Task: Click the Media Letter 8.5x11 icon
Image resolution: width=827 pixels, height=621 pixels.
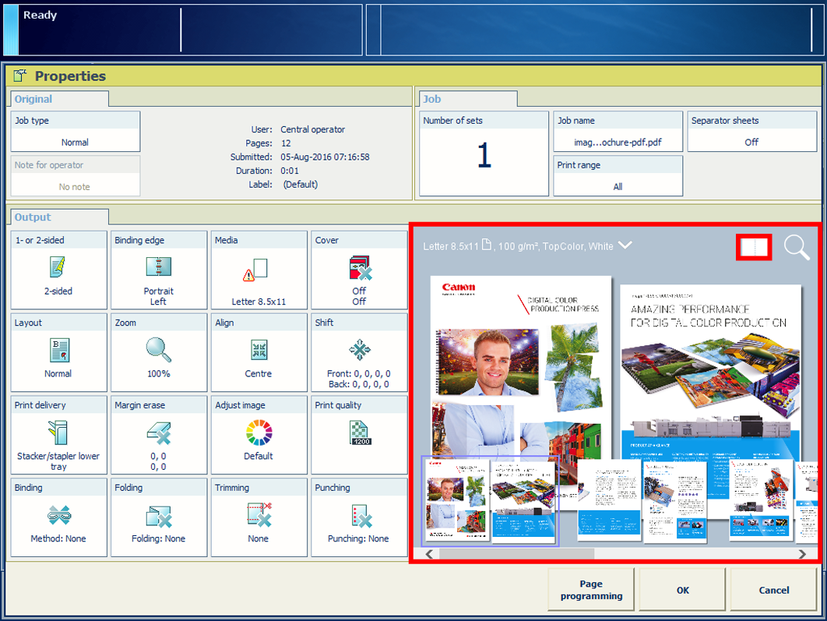Action: (258, 270)
